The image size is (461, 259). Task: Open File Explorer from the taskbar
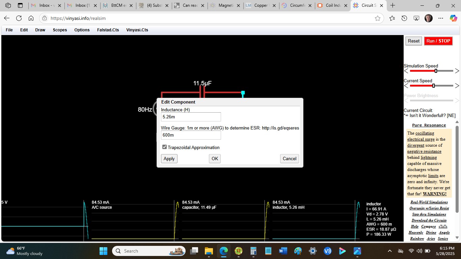[209, 251]
